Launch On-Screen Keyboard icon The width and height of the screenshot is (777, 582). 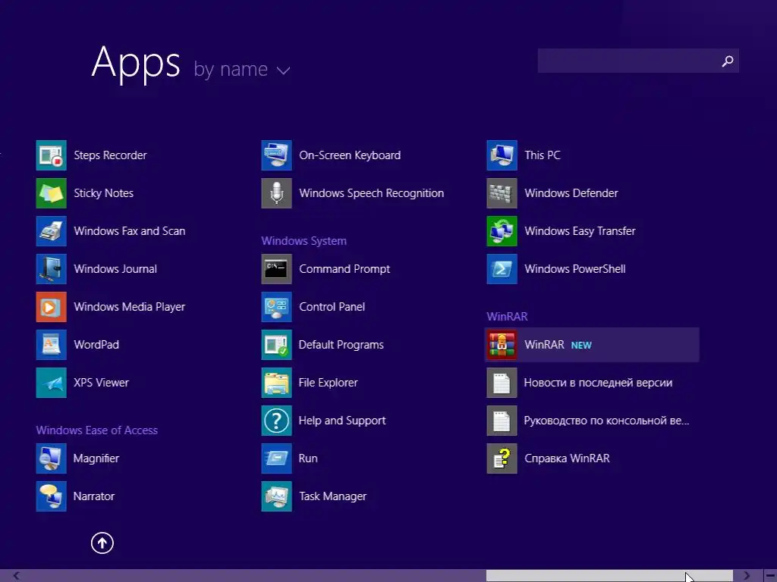point(276,155)
